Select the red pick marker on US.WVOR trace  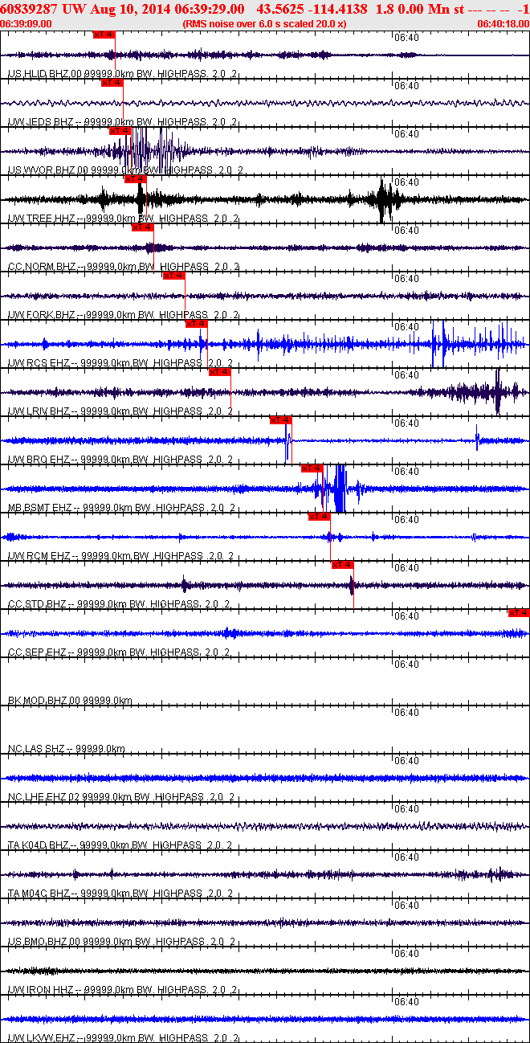point(120,131)
